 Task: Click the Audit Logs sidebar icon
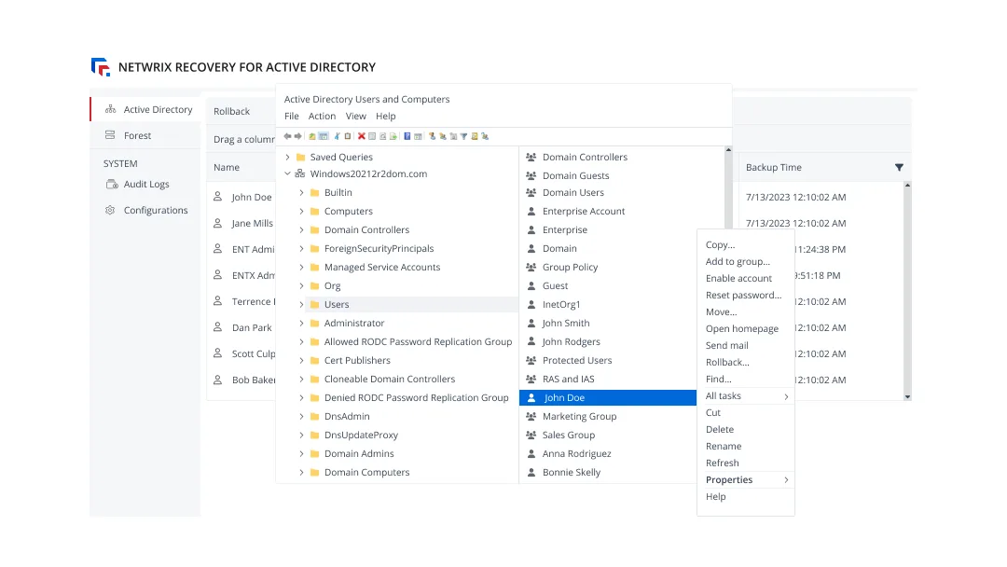[112, 185]
